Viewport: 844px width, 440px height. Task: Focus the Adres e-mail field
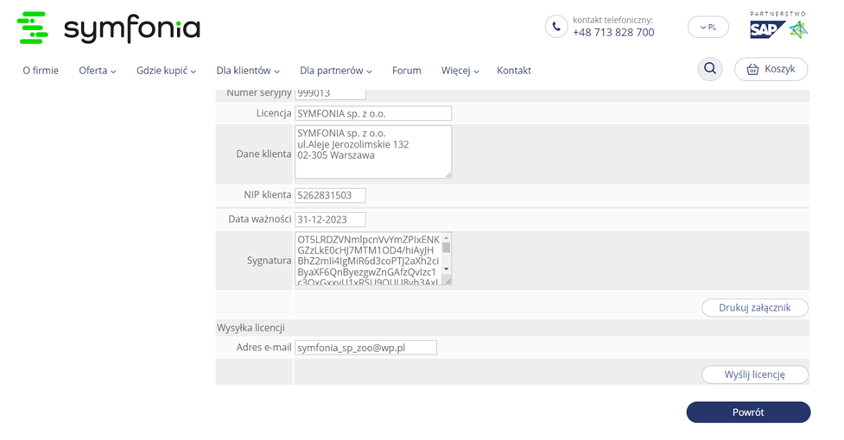click(x=366, y=348)
